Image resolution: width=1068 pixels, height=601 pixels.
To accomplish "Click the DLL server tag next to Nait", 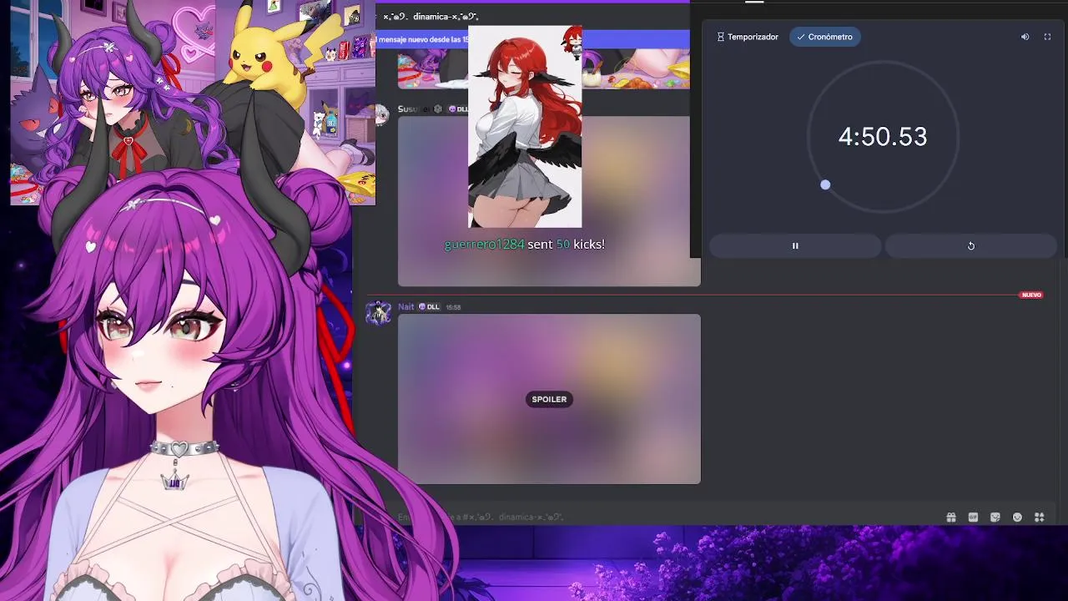I will coord(429,306).
